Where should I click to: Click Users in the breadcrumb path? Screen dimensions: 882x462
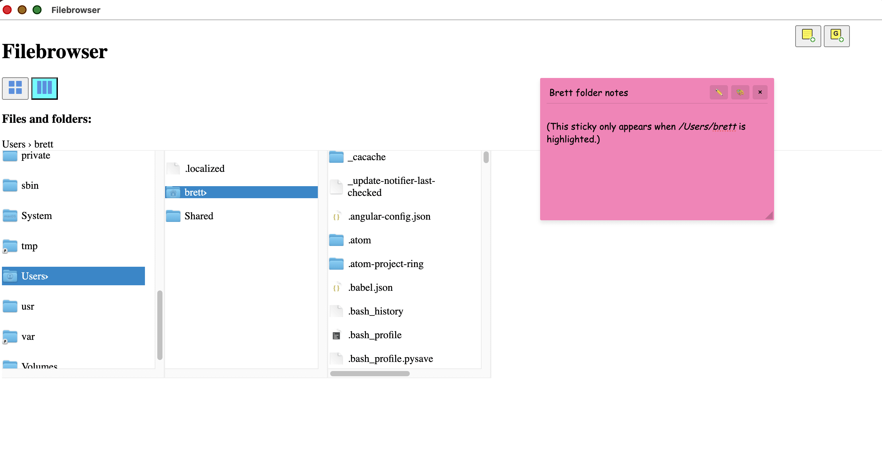[14, 144]
